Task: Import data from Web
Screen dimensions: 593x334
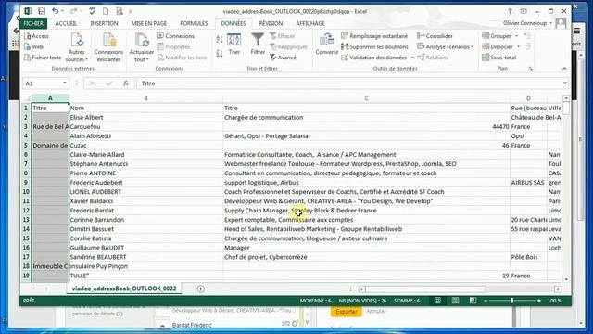Action: click(33, 46)
